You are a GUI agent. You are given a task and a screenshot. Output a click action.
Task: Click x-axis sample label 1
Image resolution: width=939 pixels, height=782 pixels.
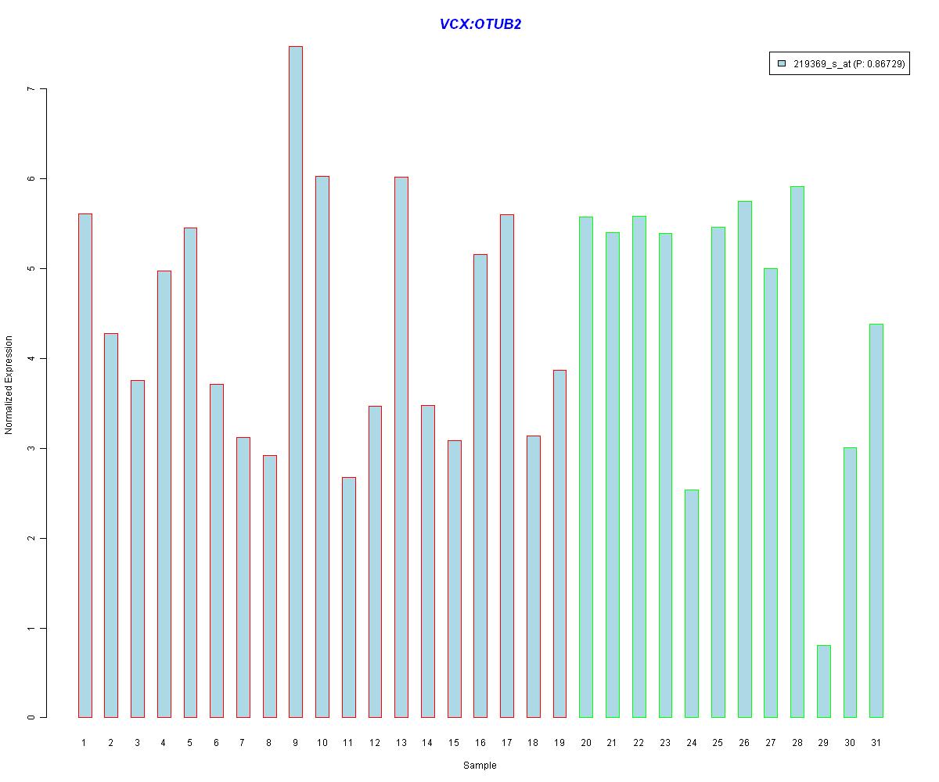click(85, 743)
